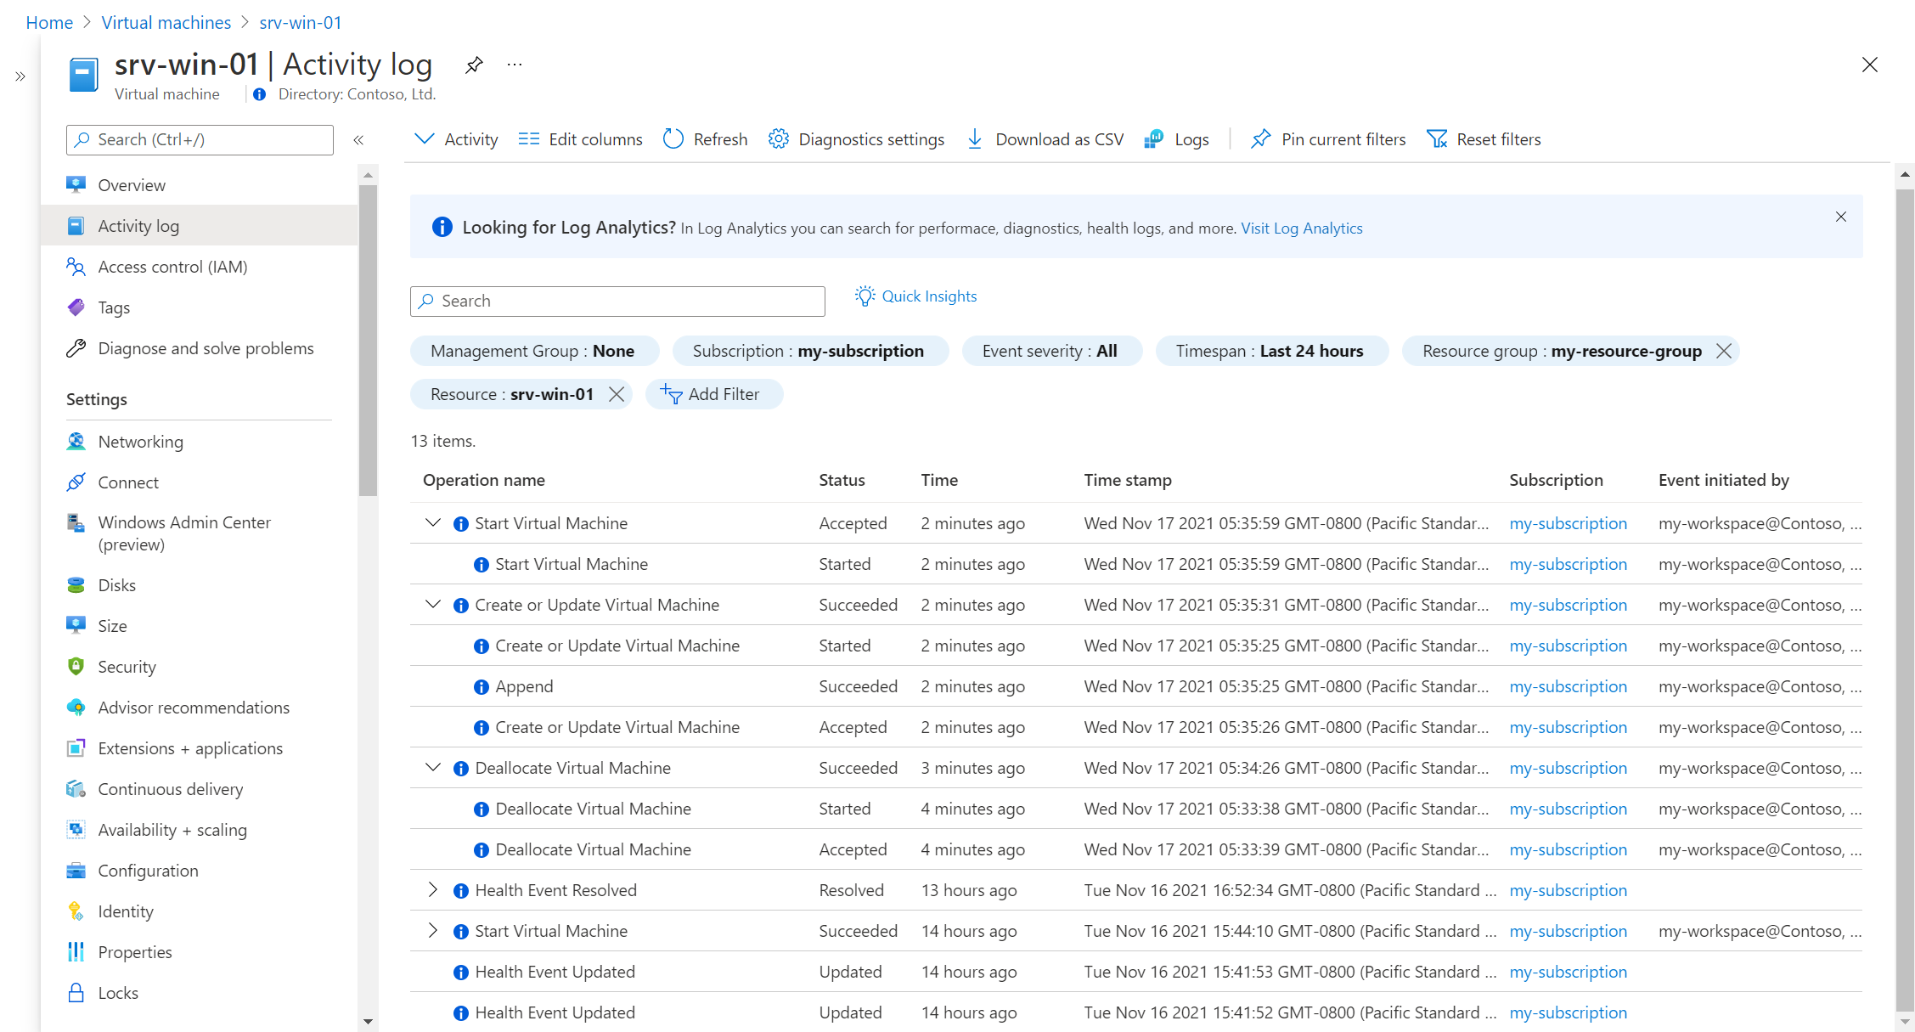Screen dimensions: 1915x1032
Task: Click my-subscription link in Append row
Action: pos(1568,686)
